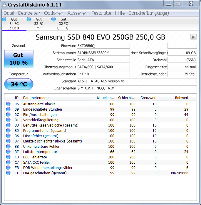The width and height of the screenshot is (201, 205).
Task: Click the status icon for Programmfehler
Action: (x=8, y=130)
